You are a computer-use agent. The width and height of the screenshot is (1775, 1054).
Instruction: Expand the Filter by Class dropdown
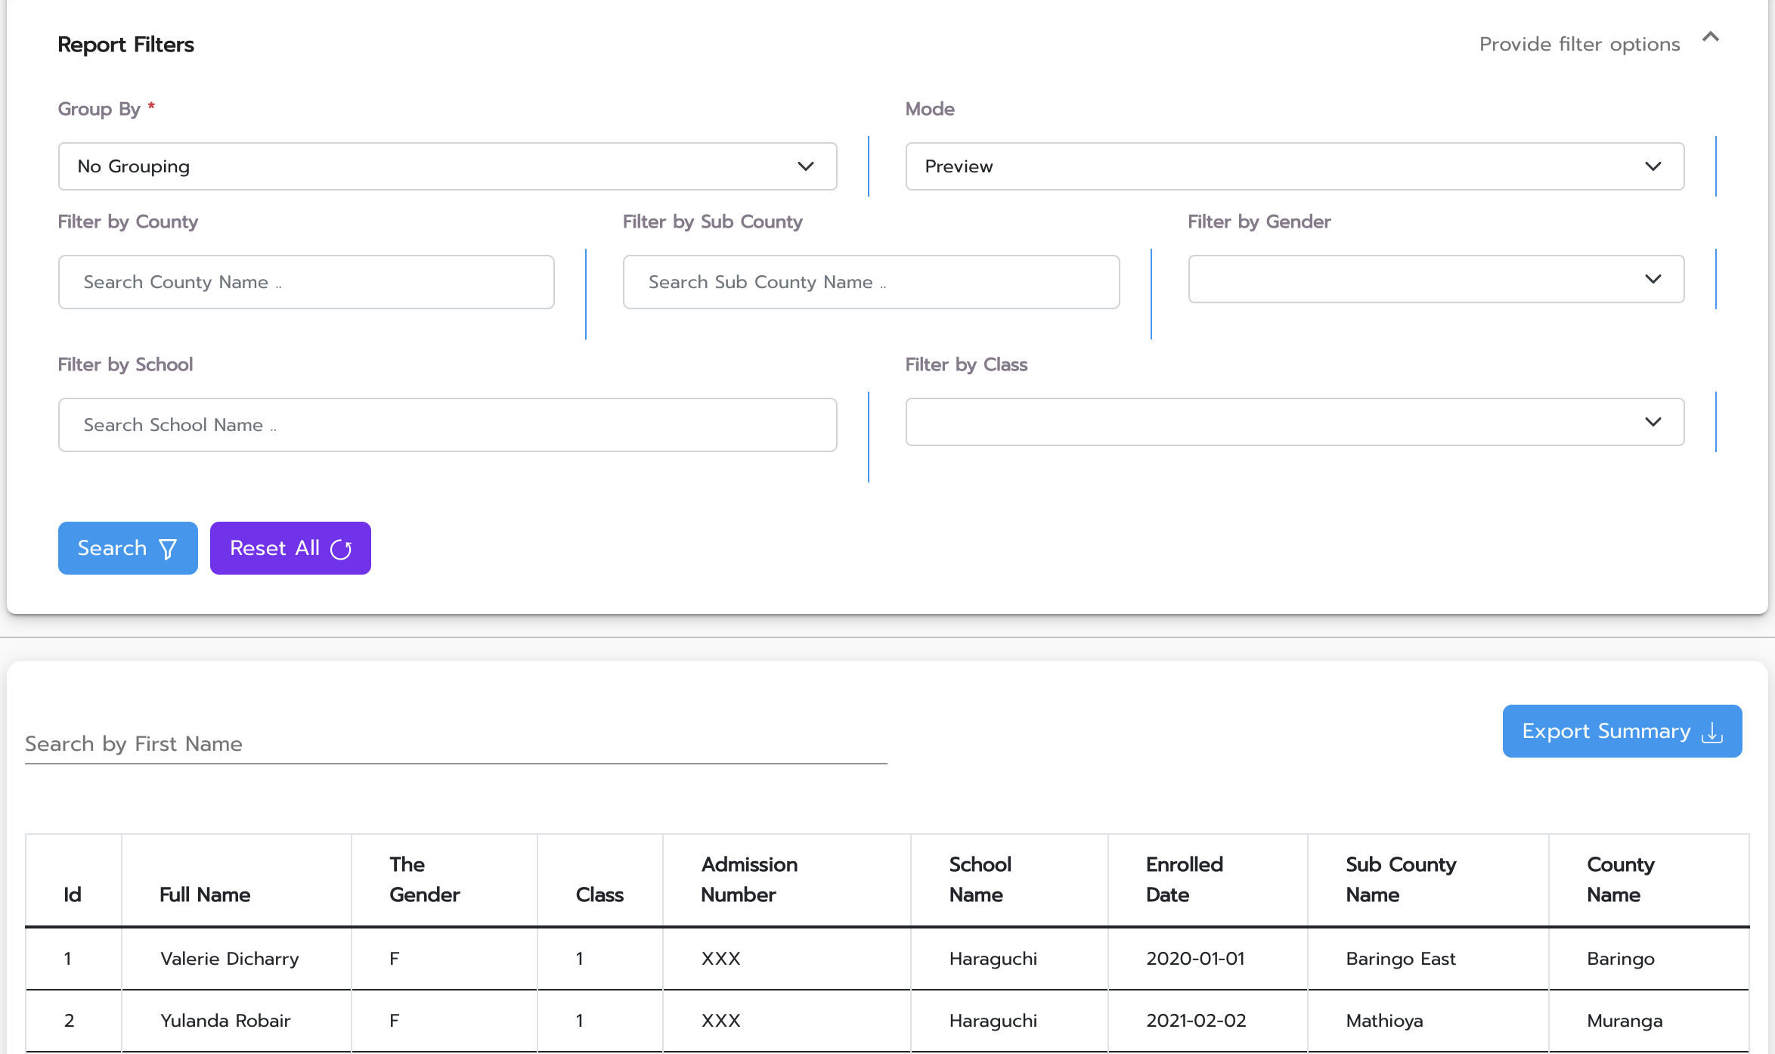1293,422
